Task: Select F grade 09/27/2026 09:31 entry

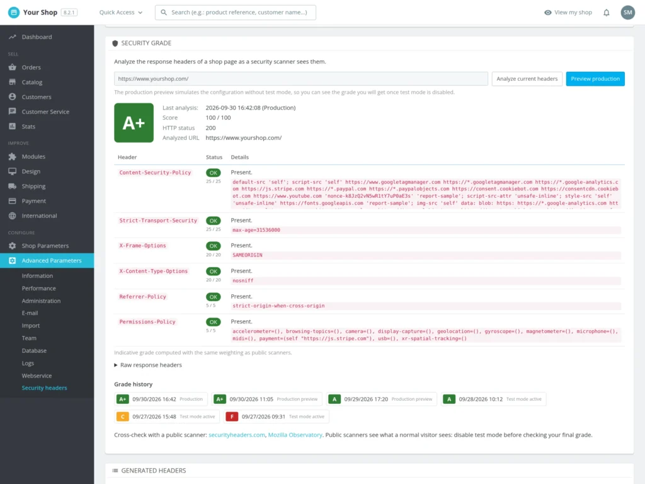Action: pos(276,417)
